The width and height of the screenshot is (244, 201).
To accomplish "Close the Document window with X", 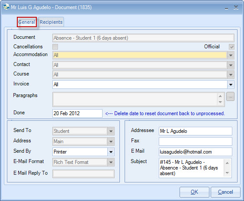I will pos(236,8).
